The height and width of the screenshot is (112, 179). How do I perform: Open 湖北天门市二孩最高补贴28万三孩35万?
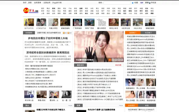[x=40, y=75]
